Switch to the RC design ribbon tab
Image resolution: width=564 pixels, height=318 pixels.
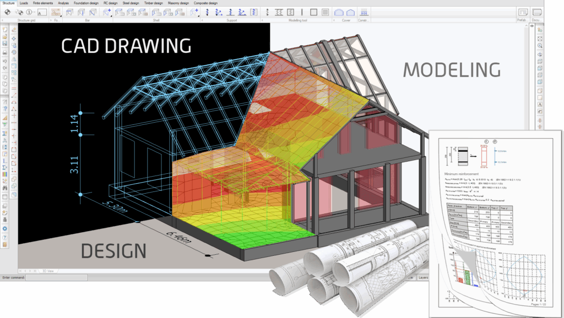[x=110, y=3]
